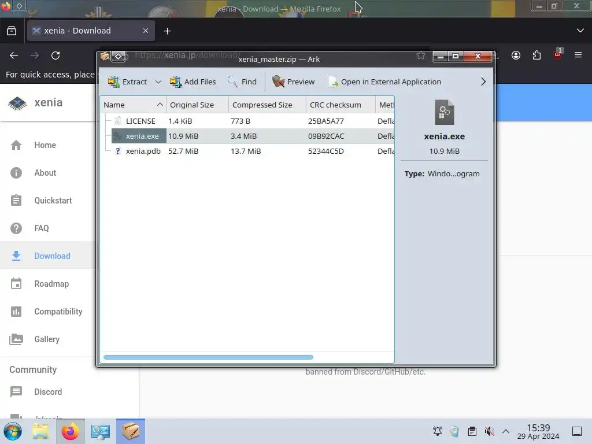
Task: Open Firefox hamburger menu
Action: tap(578, 55)
